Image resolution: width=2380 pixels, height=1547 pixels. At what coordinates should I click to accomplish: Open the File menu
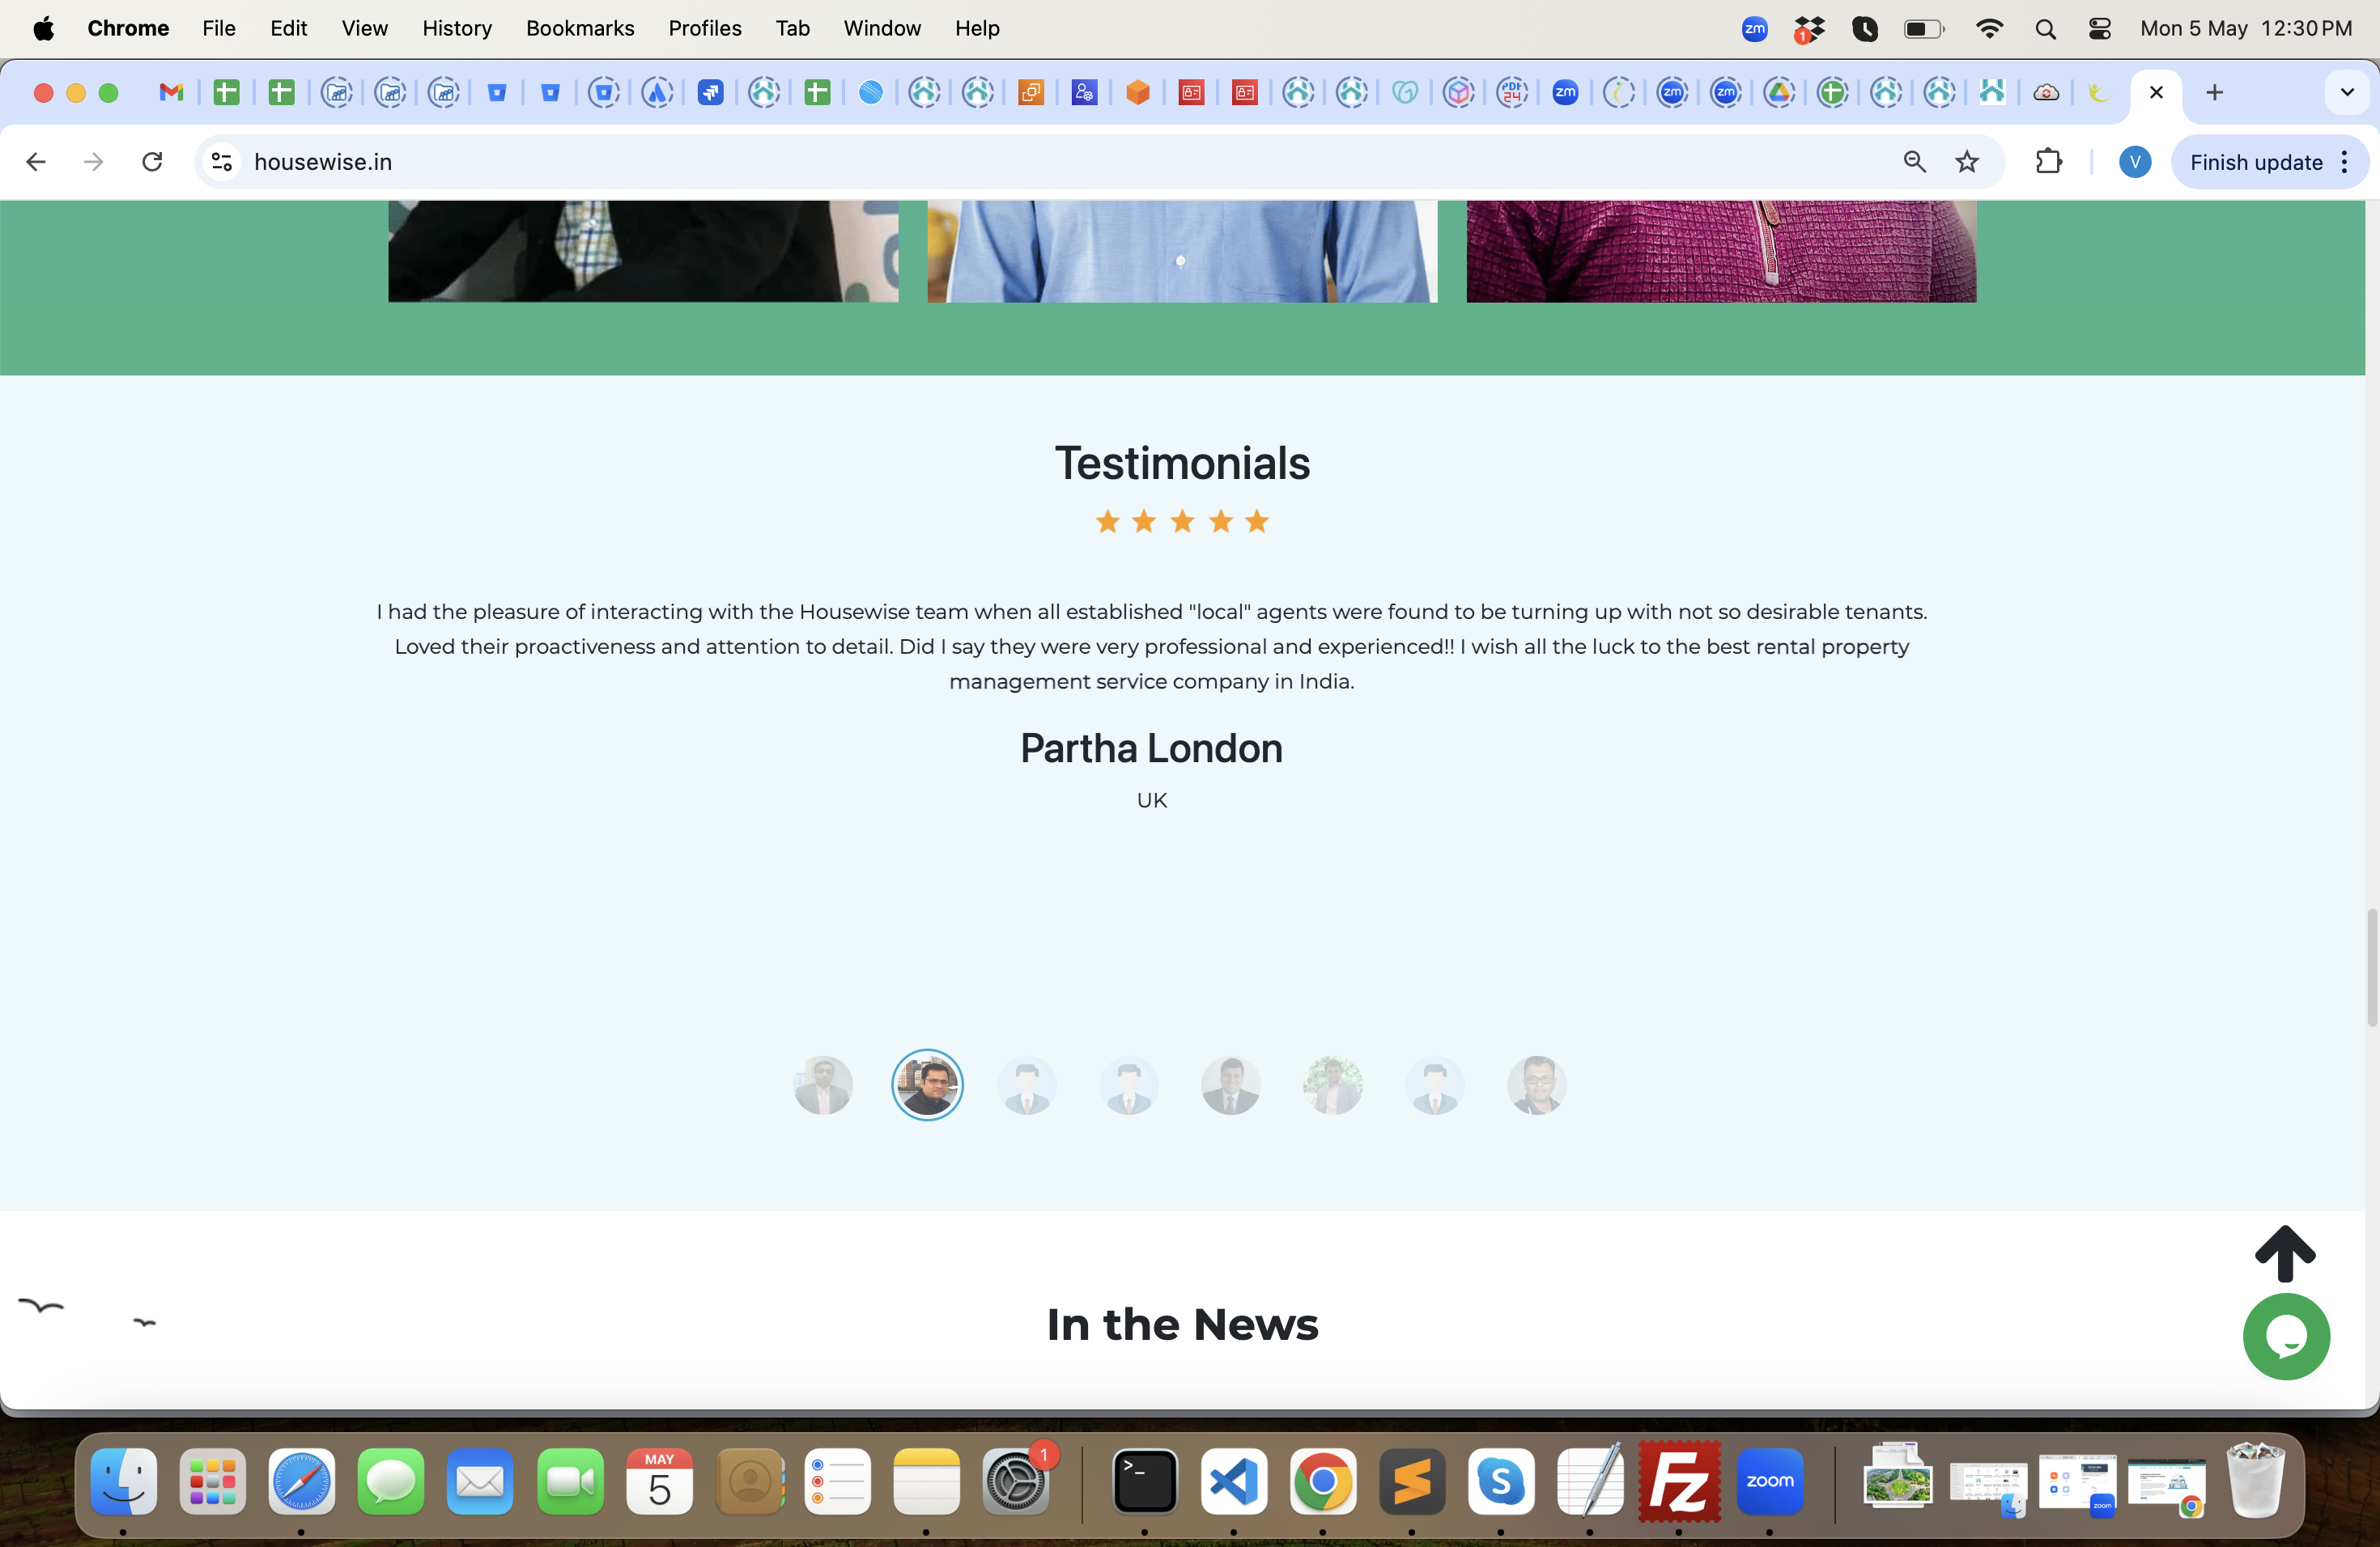click(219, 28)
